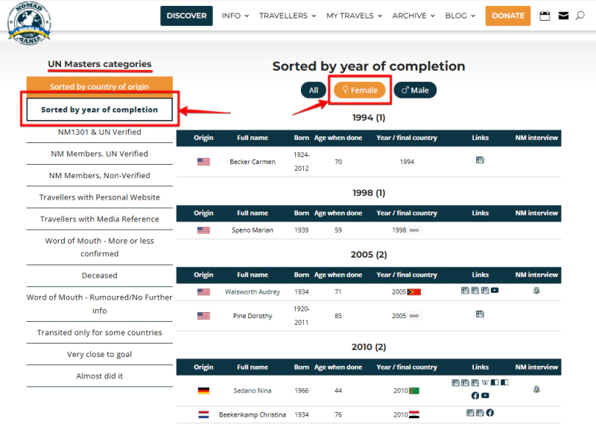The height and width of the screenshot is (427, 596).
Task: Click the search magnifier icon
Action: [580, 16]
